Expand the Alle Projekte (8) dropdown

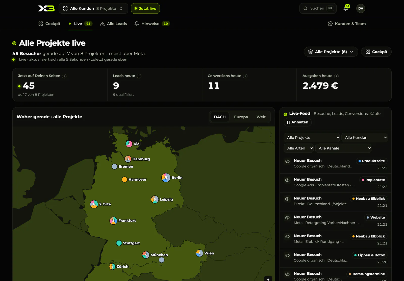click(331, 52)
